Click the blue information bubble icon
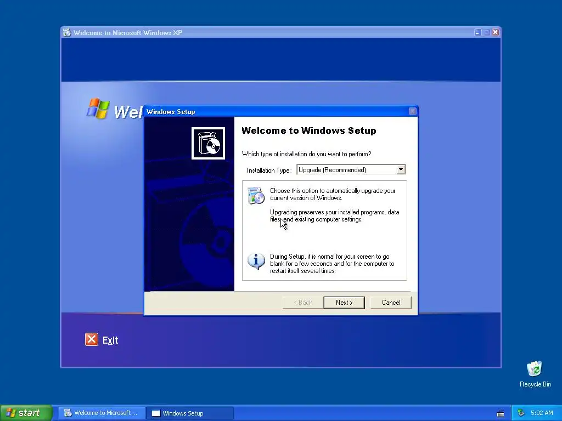Viewport: 562px width, 421px height. (x=256, y=261)
